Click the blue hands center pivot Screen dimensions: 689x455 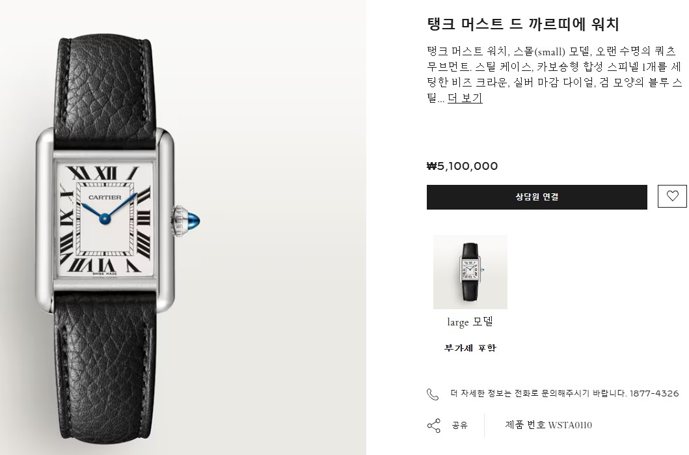(104, 217)
